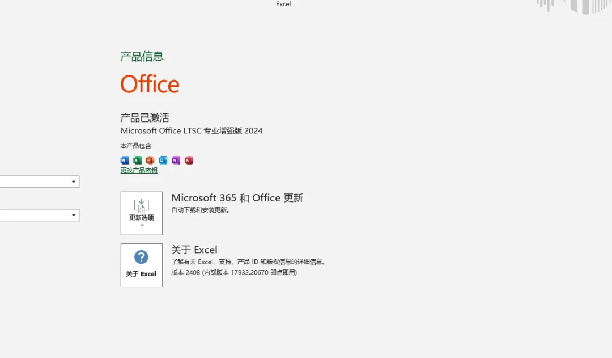Expand the upper dropdown arrow on left

coord(73,182)
